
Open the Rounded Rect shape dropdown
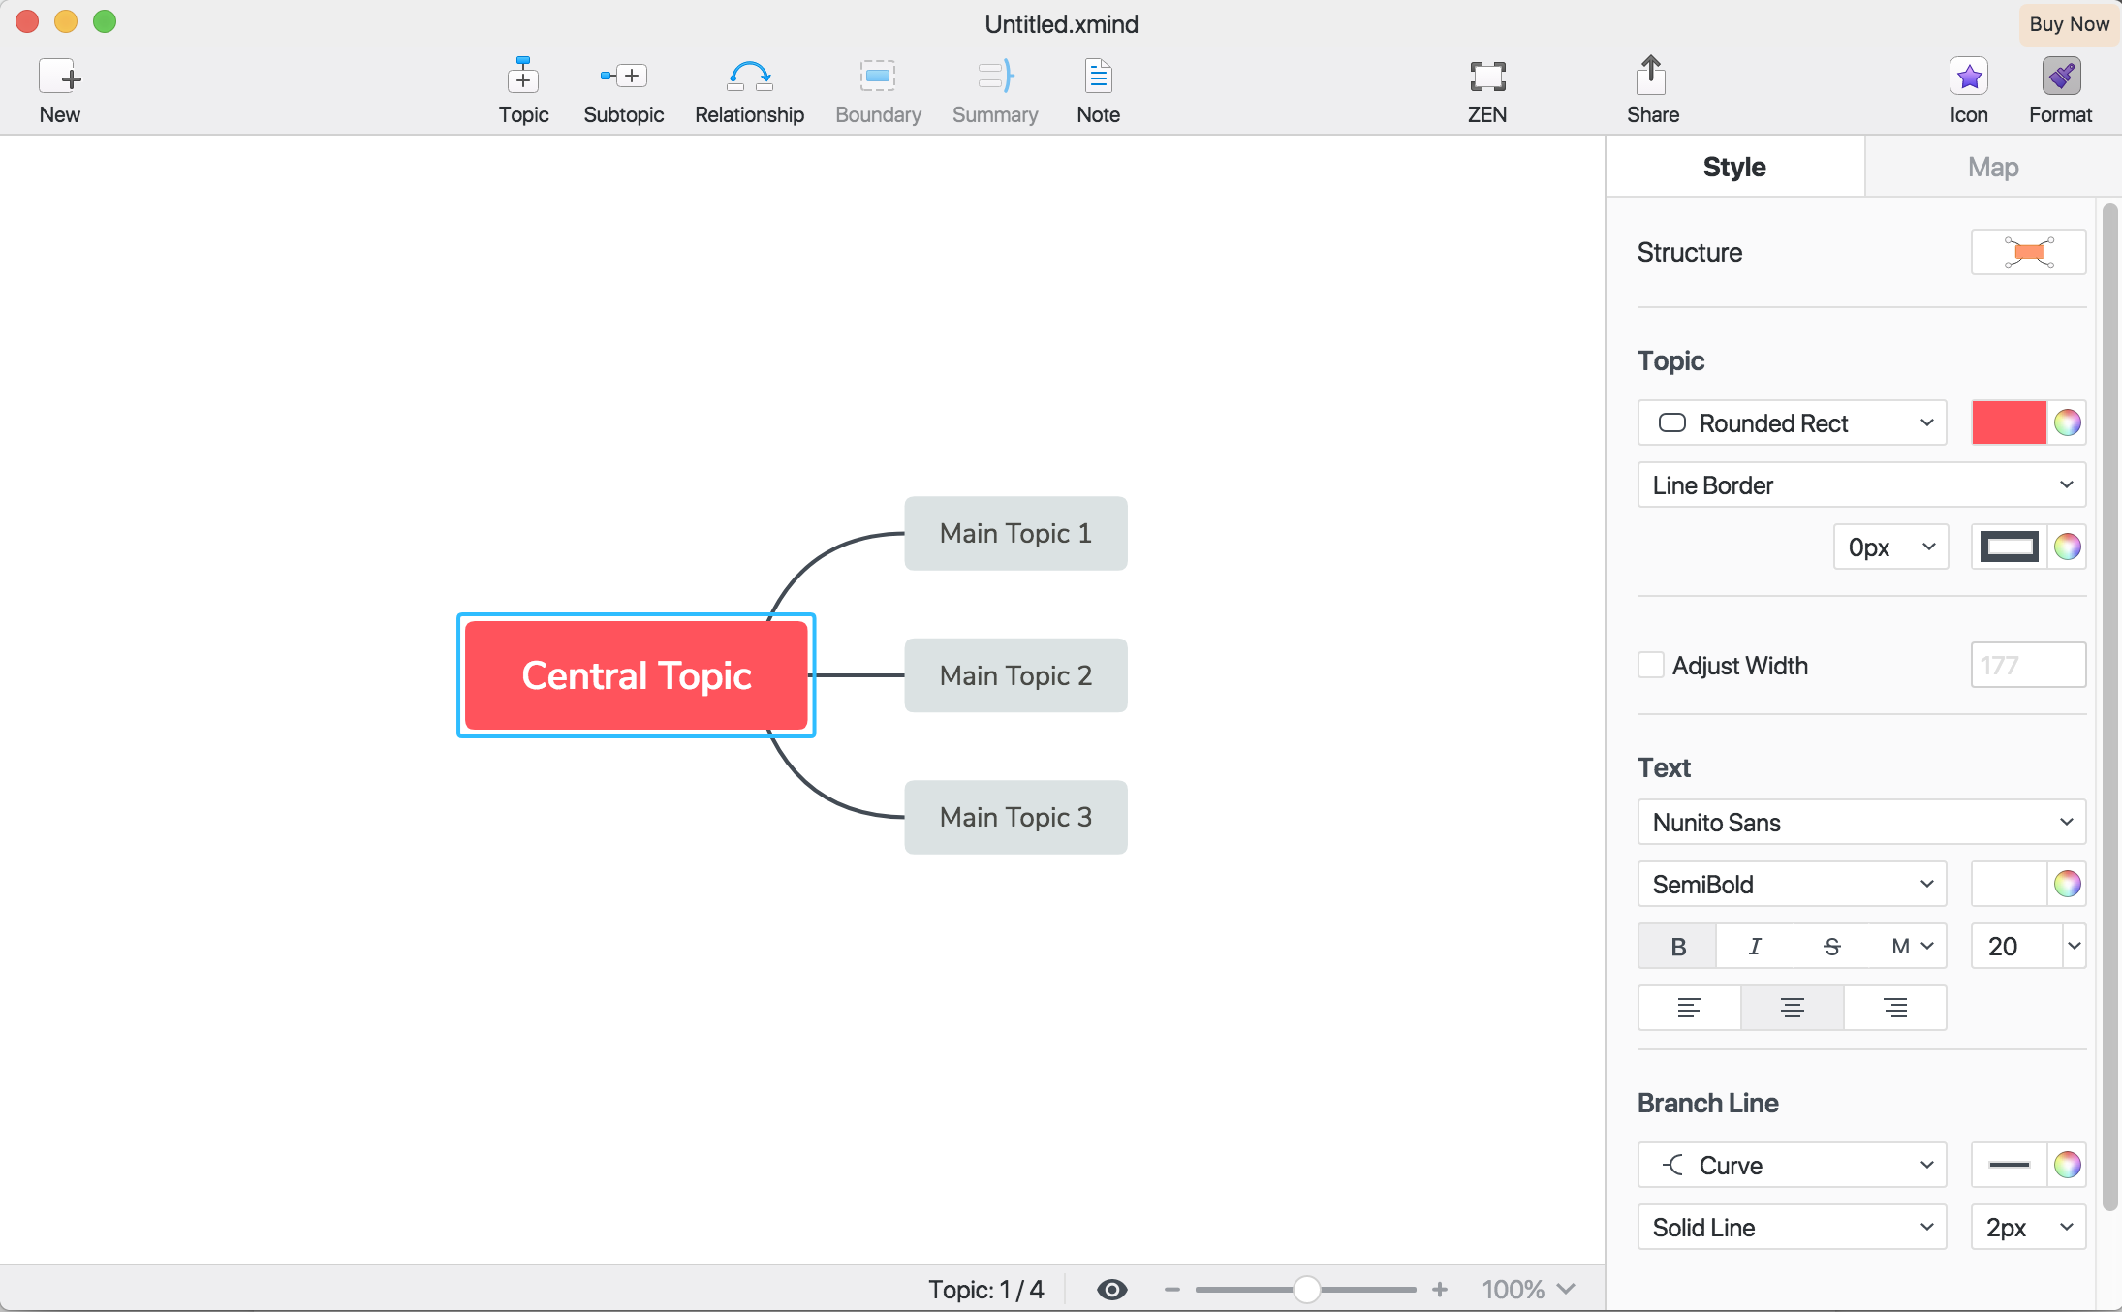(1792, 423)
